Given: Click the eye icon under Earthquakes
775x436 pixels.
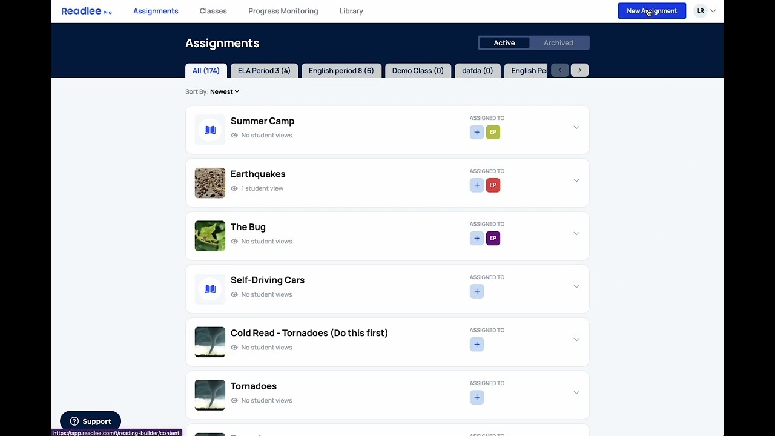Looking at the screenshot, I should (234, 188).
